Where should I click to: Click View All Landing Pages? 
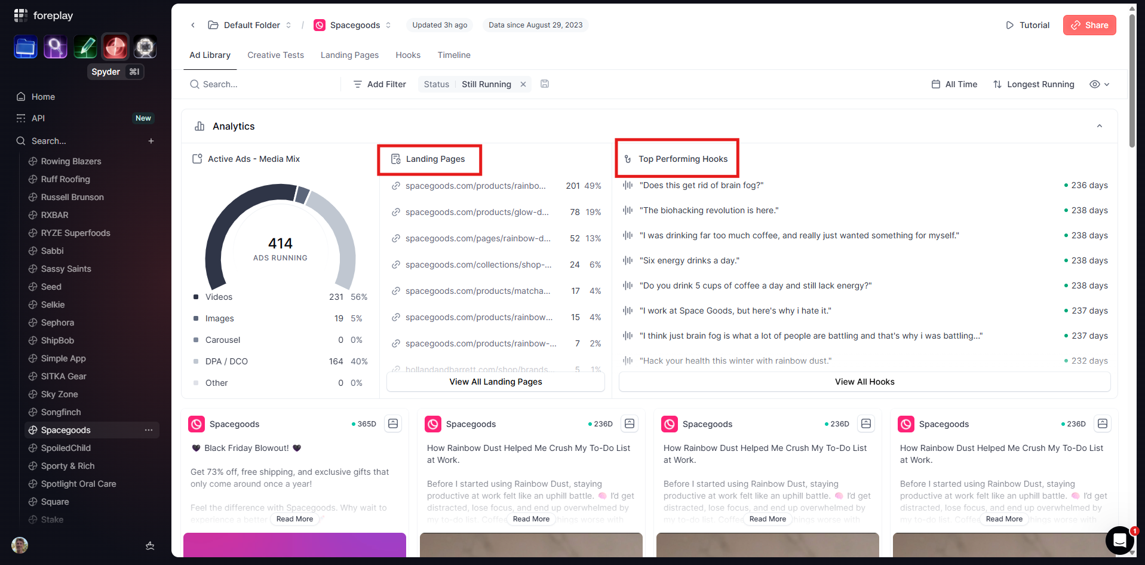(496, 382)
